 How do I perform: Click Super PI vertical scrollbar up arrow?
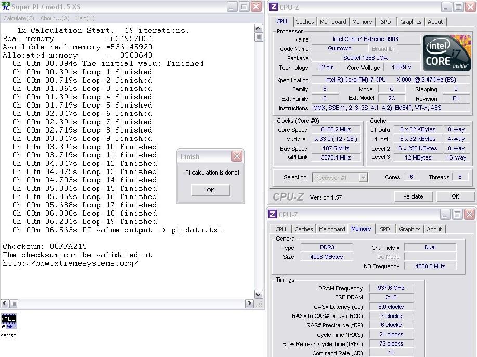(x=259, y=29)
